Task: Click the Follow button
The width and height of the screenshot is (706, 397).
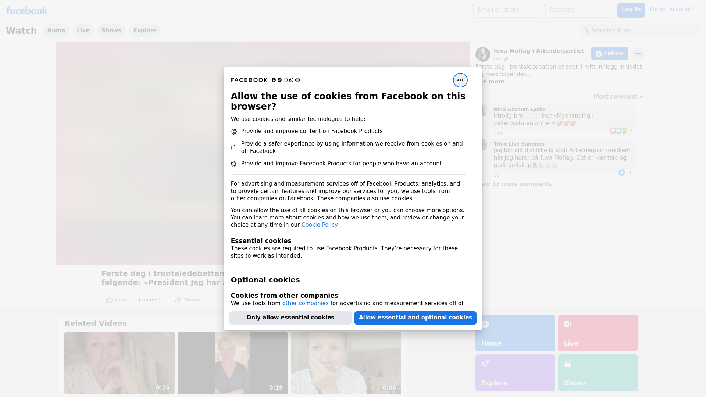Action: [x=610, y=54]
